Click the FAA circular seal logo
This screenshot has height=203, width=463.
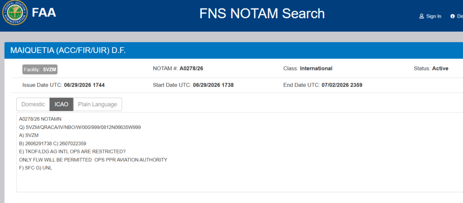point(15,13)
